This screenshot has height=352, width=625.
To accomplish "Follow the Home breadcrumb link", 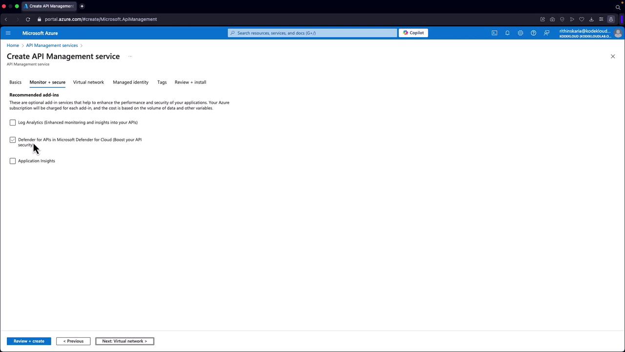I will click(13, 45).
